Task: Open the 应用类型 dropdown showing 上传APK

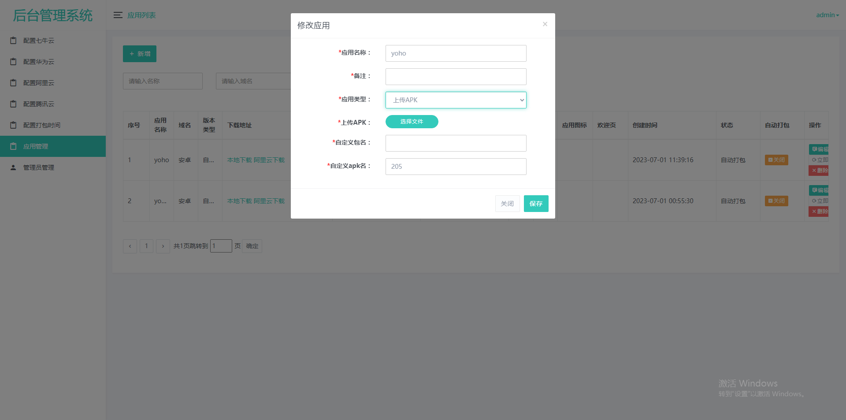Action: coord(456,100)
